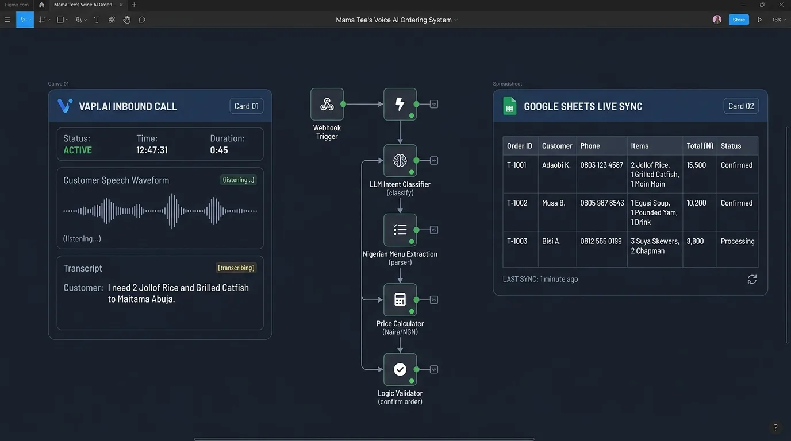
Task: Click phone number 0812 555 0199
Action: [601, 241]
